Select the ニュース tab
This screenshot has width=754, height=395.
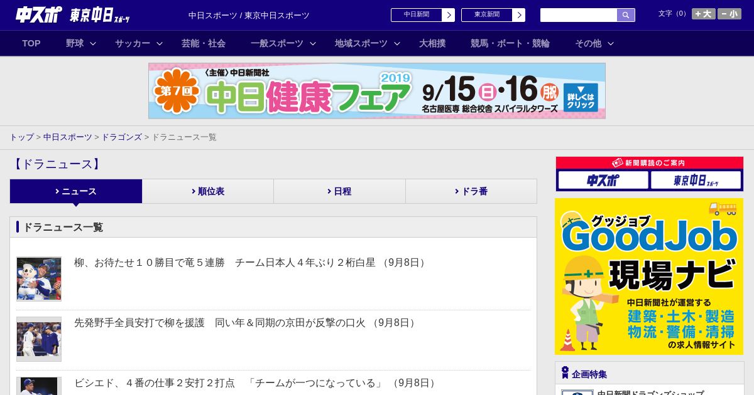click(76, 191)
